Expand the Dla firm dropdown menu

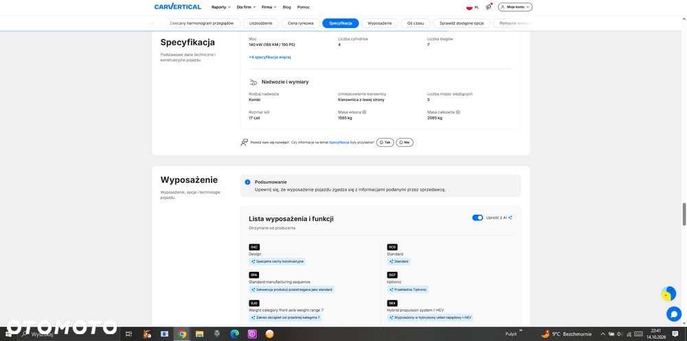tap(246, 7)
